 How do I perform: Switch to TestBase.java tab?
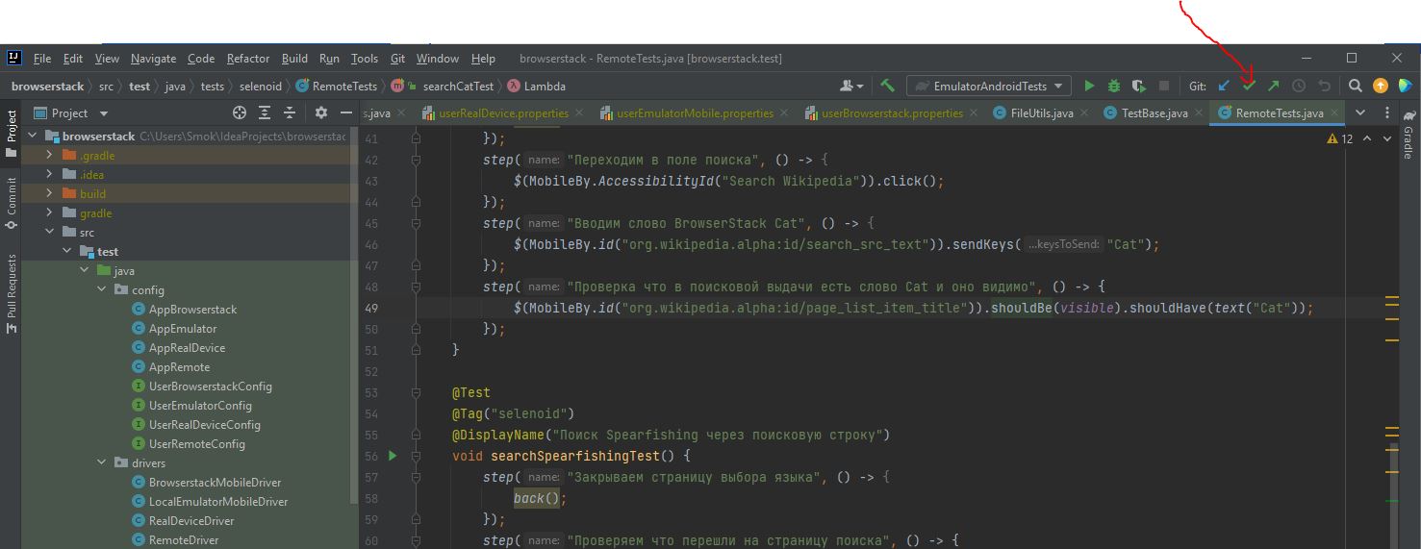[x=1154, y=113]
